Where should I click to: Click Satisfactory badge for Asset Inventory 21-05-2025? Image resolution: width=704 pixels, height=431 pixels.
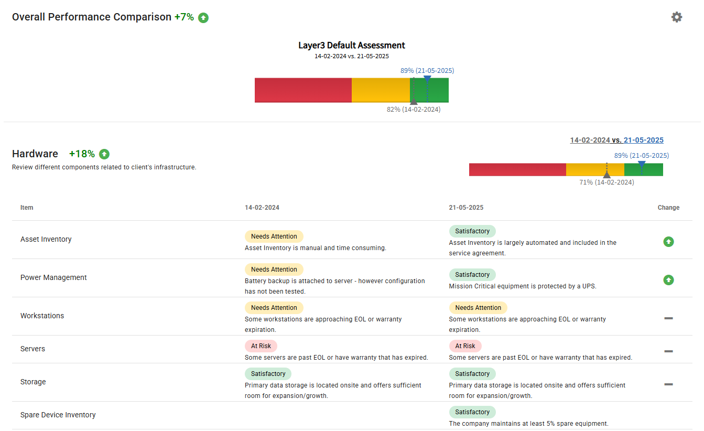(472, 231)
